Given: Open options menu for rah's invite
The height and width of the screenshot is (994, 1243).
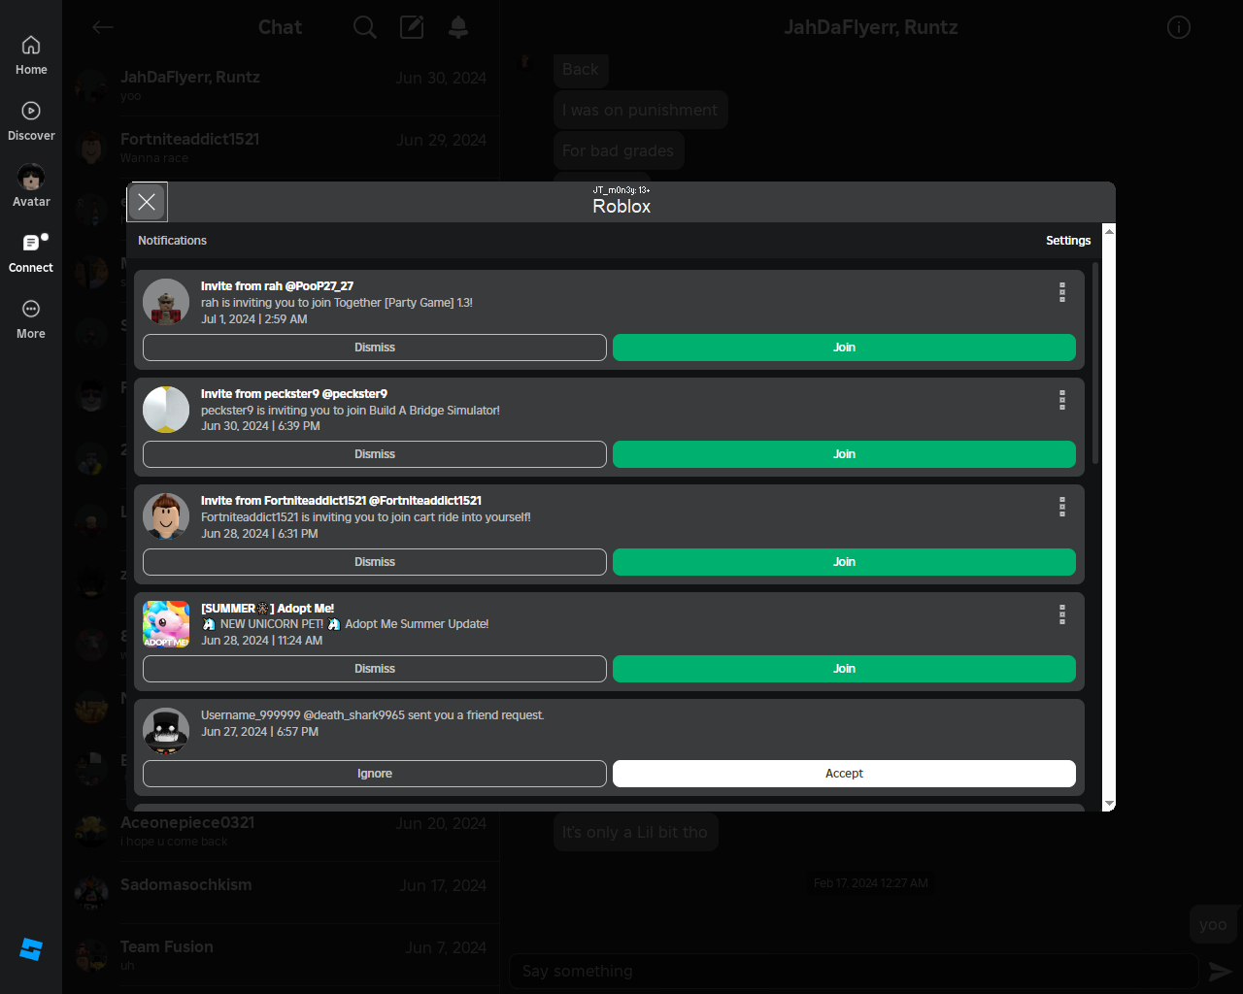Looking at the screenshot, I should [x=1062, y=292].
